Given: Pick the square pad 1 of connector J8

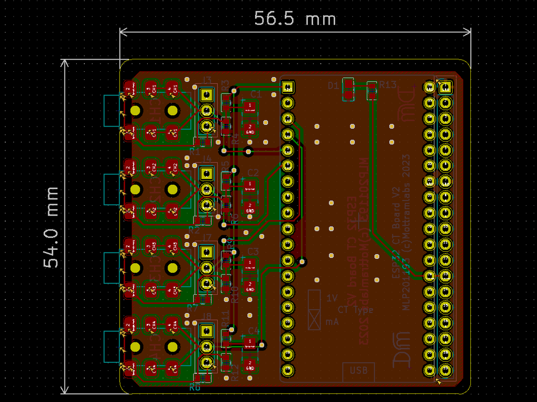Looking at the screenshot, I should pyautogui.click(x=207, y=331).
